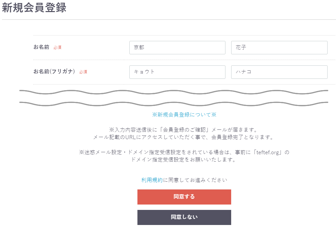This screenshot has width=336, height=228.
Task: Click the 新規会員登録 page title
Action: click(34, 8)
